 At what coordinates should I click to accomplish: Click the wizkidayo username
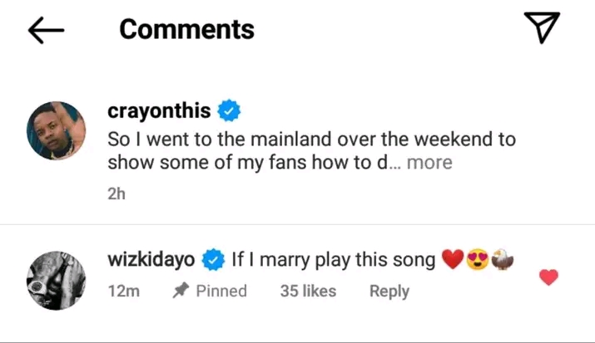coord(151,261)
